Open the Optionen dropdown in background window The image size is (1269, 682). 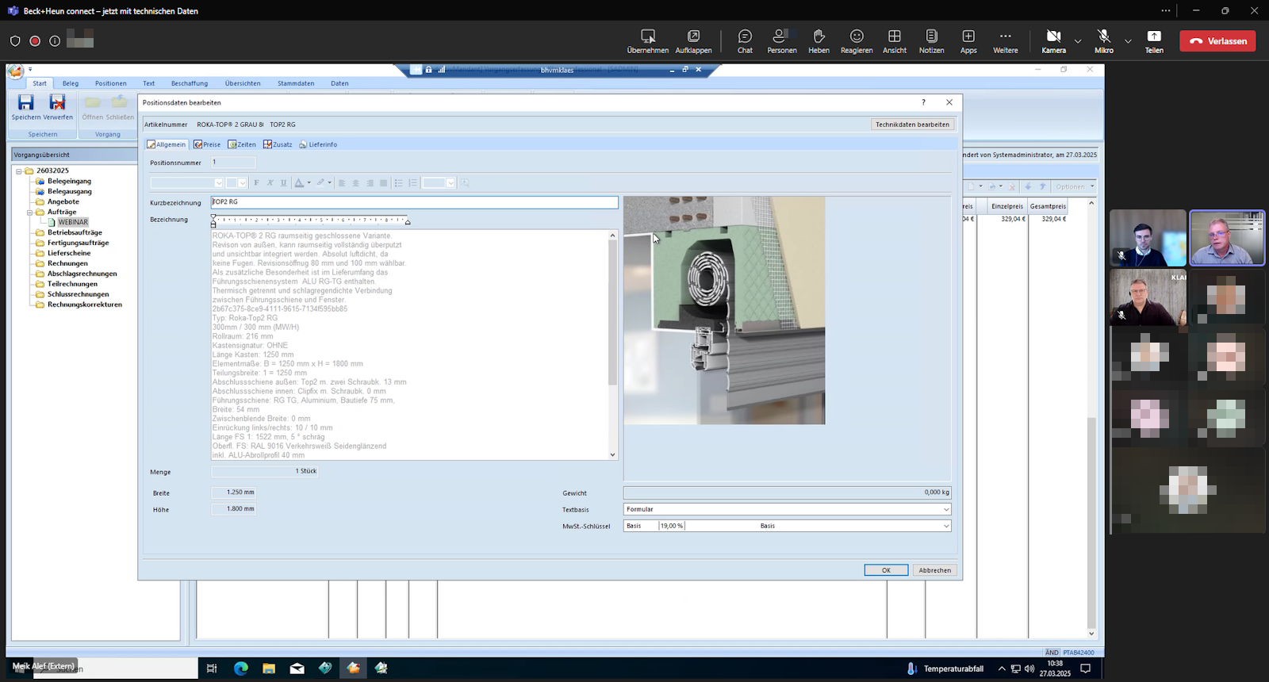(1074, 186)
